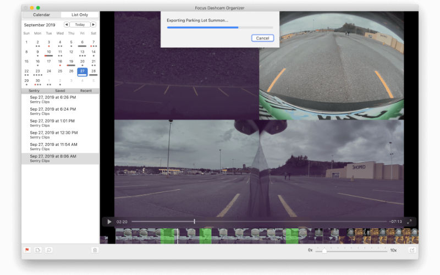The width and height of the screenshot is (440, 275).
Task: Click the trash delete icon
Action: pyautogui.click(x=95, y=250)
